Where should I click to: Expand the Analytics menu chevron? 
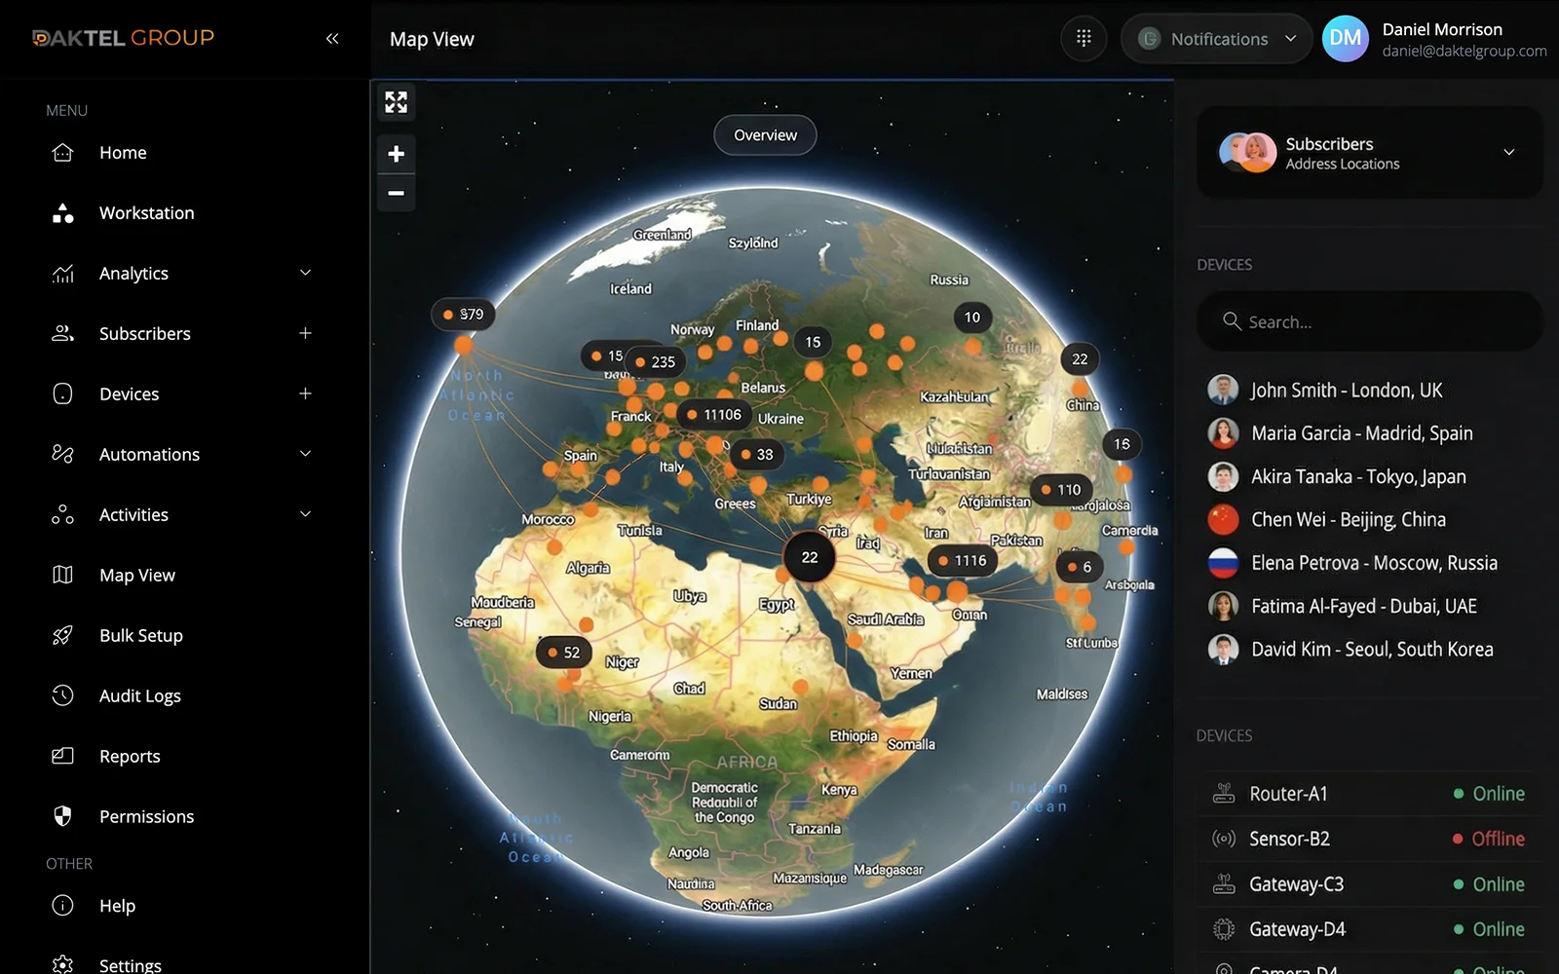305,274
